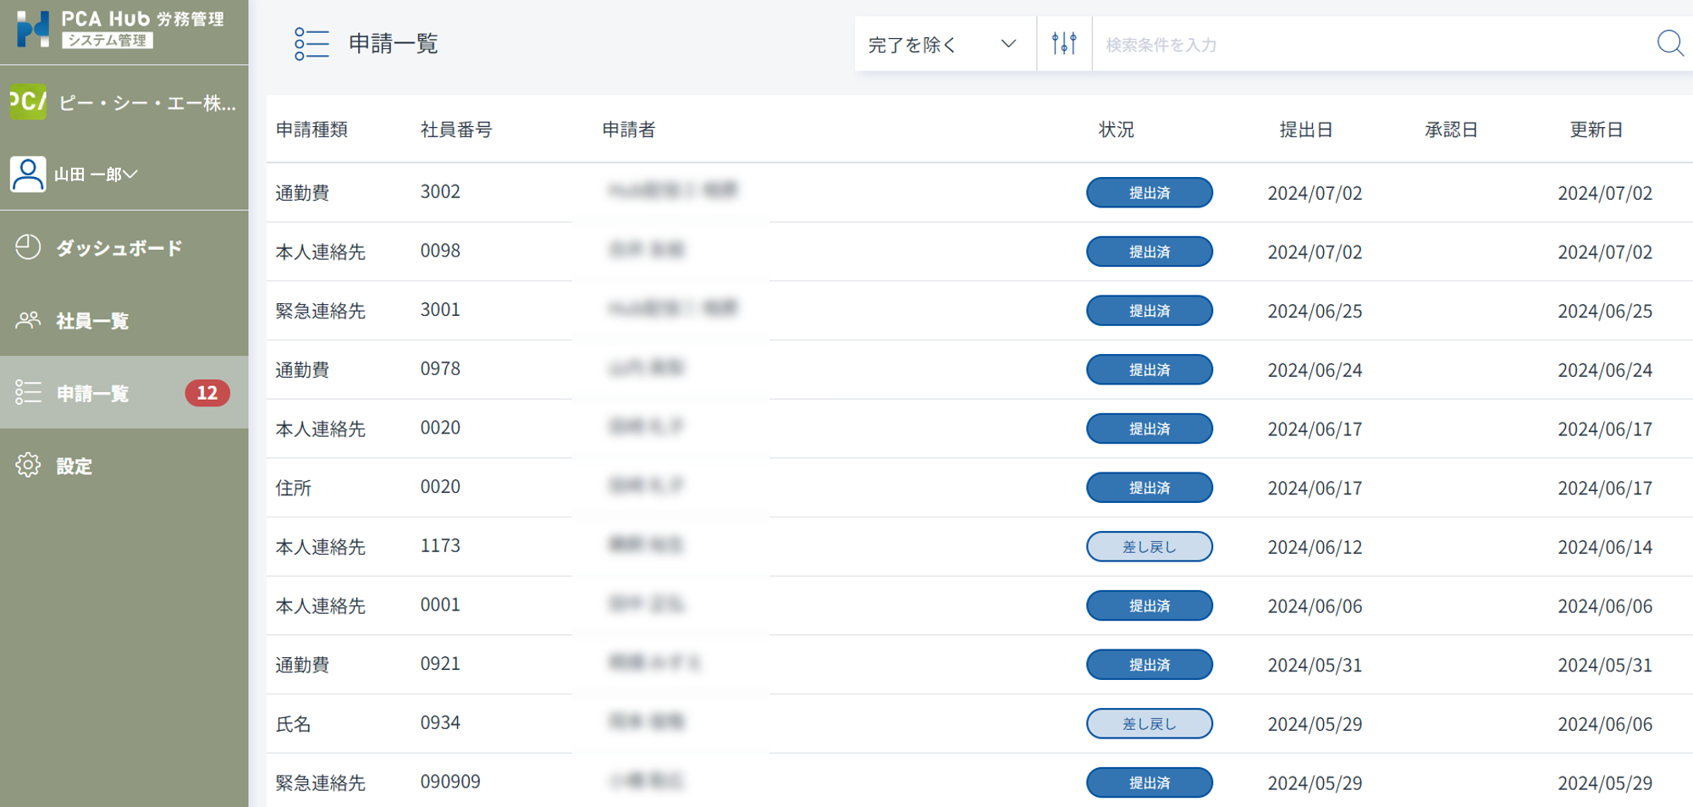Click 提出済 status for employee 0001

point(1150,605)
